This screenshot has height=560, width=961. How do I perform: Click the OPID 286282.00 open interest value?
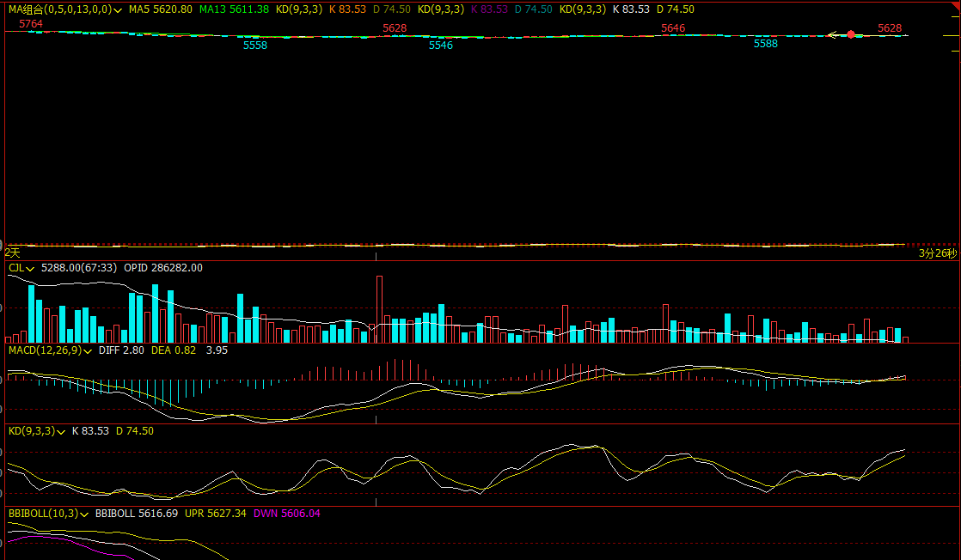point(163,268)
